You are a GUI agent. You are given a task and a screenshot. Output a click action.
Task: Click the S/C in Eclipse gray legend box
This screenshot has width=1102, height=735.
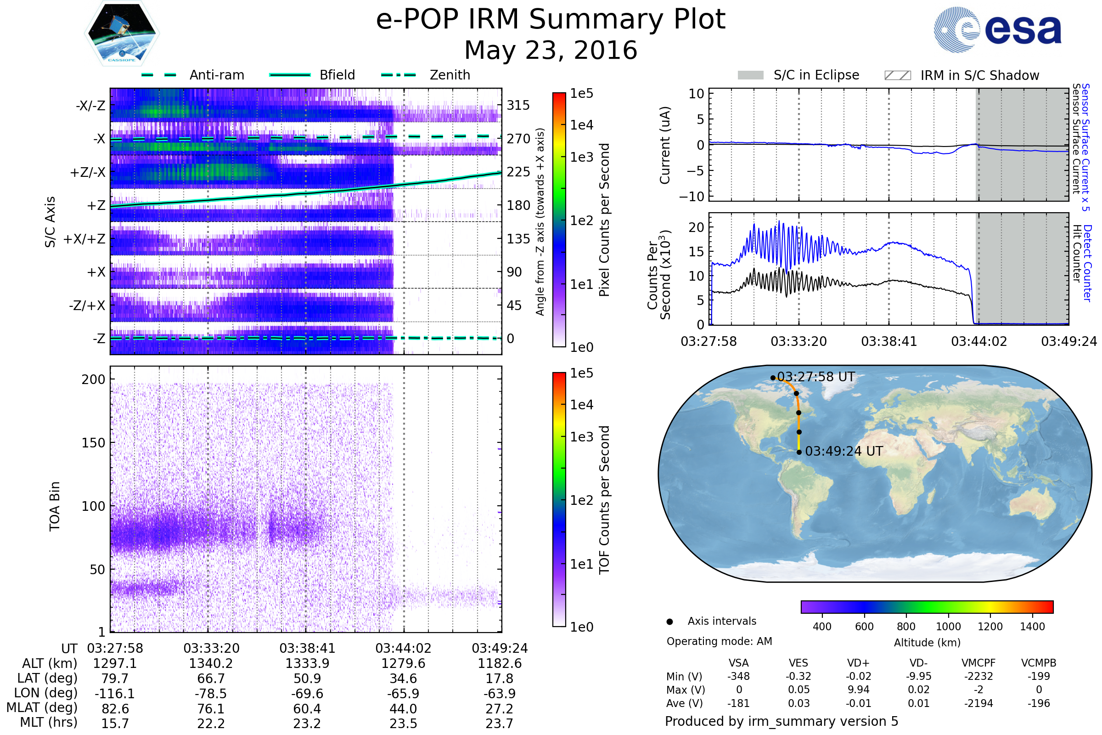(751, 75)
